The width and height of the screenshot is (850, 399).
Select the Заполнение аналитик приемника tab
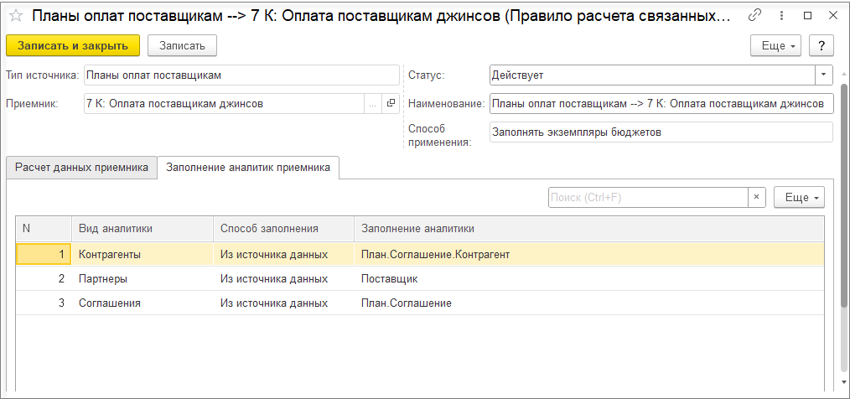coord(248,168)
